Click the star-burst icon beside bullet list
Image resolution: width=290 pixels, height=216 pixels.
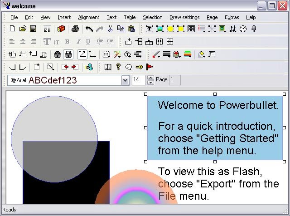click(212, 29)
